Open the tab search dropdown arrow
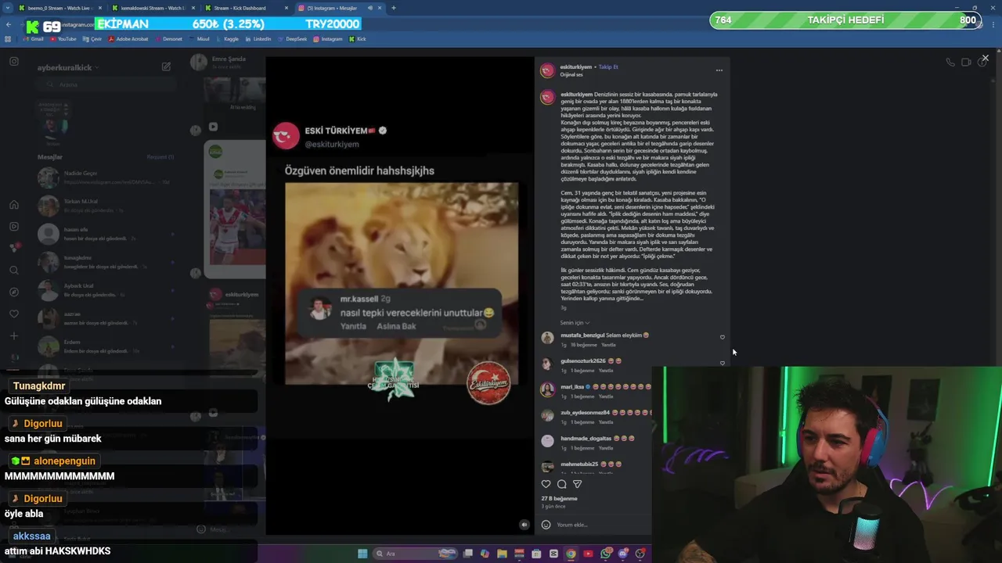 (x=6, y=8)
